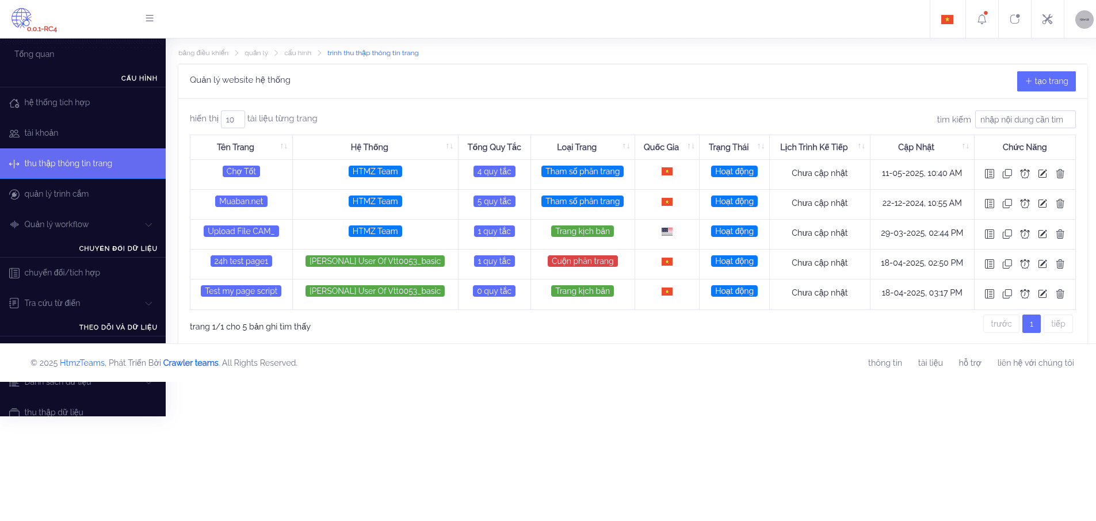This screenshot has width=1096, height=521.
Task: Duplicate the 24h test page1 row
Action: click(1007, 264)
